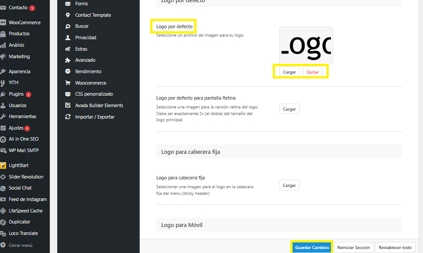Collapse the admin menu with Cerrar menú
This screenshot has width=423, height=253.
coord(20,245)
